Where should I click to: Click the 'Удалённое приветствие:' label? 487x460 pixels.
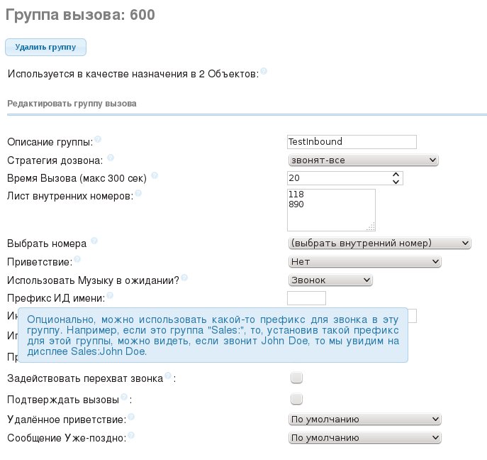[x=67, y=420]
